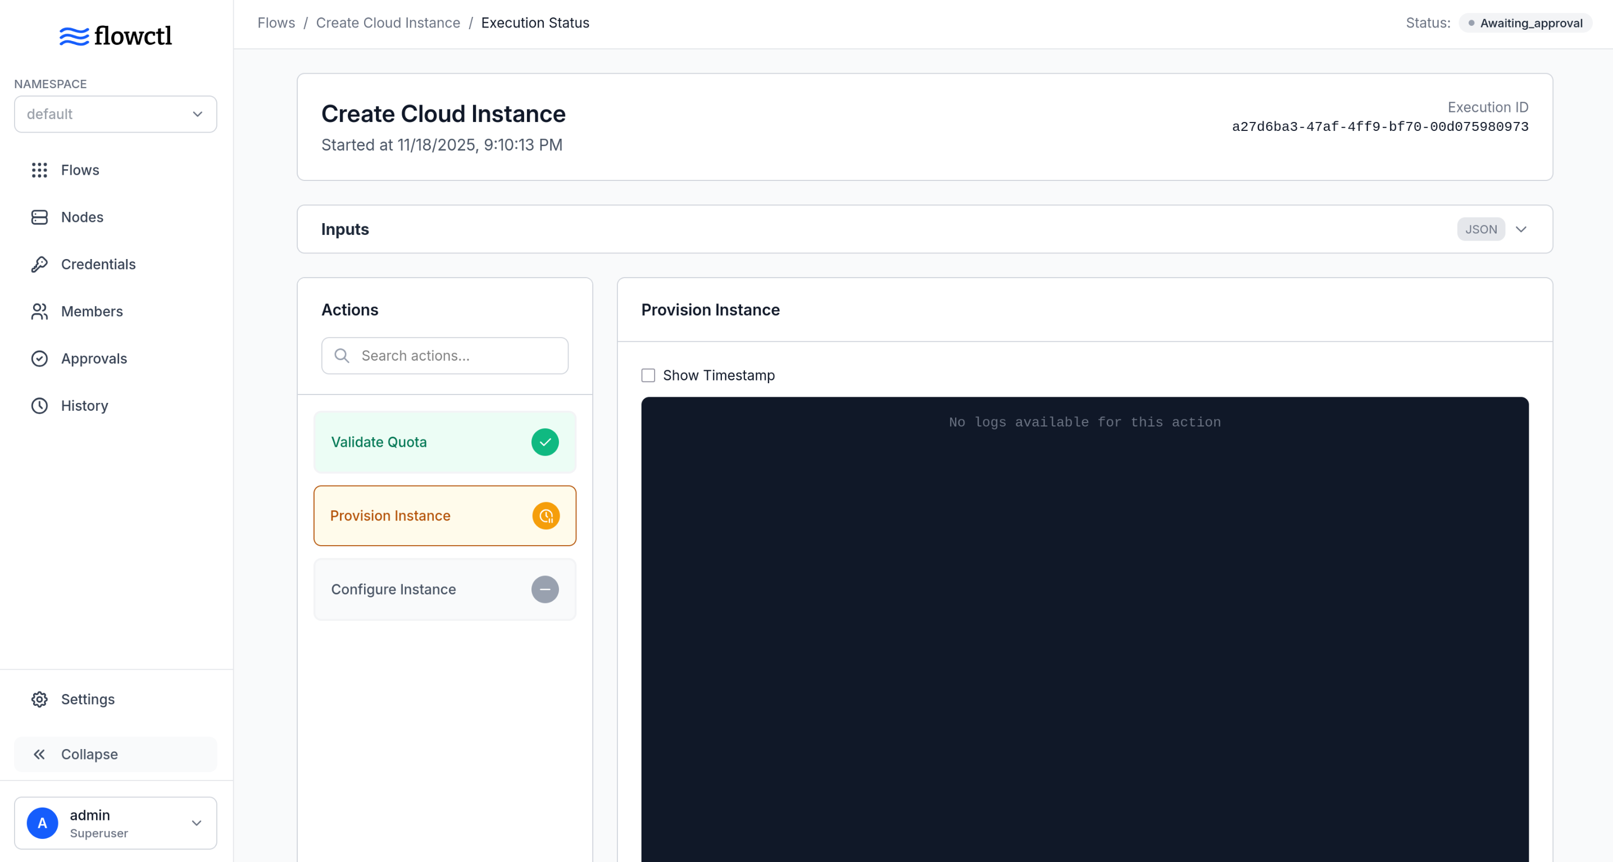Open the Flows section in the sidebar
This screenshot has width=1613, height=862.
pyautogui.click(x=80, y=170)
